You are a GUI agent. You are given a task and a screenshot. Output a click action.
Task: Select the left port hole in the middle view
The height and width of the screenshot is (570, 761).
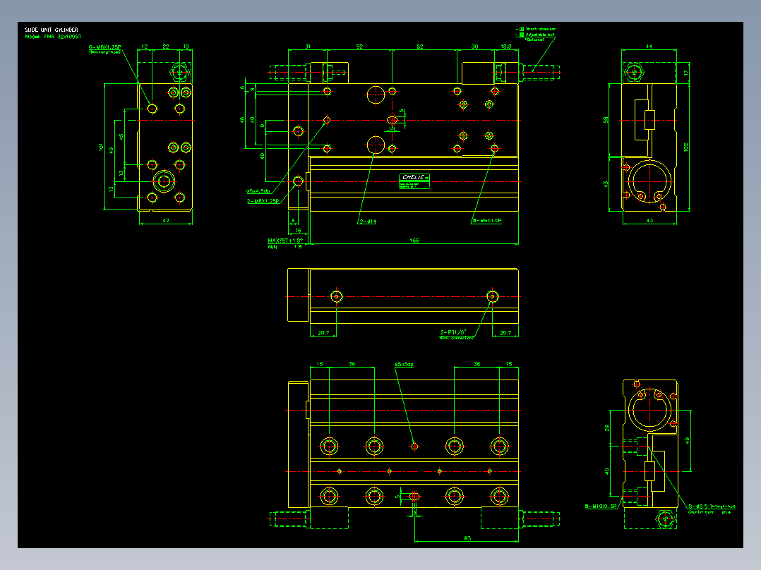click(x=336, y=296)
